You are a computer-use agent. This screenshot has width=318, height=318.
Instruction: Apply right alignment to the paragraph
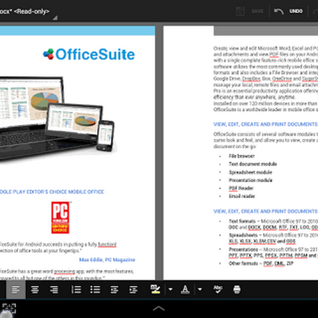54,290
